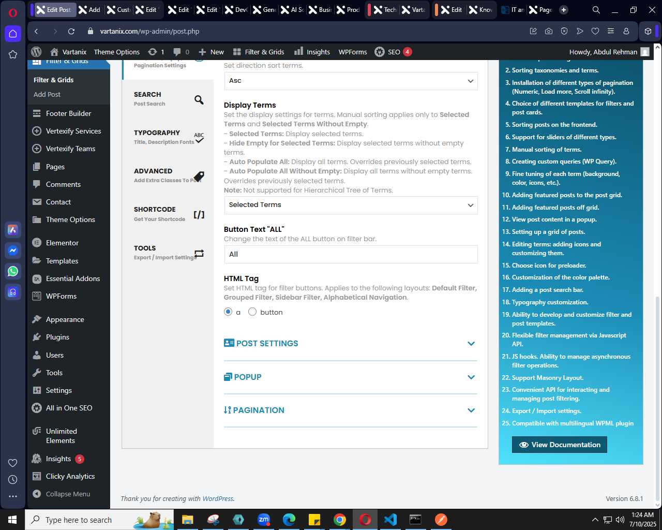662x530 pixels.
Task: Open Opera history clock icon
Action: (x=13, y=480)
